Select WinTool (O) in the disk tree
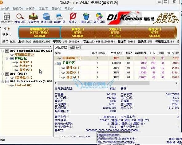The width and height of the screenshot is (182, 145). [23, 85]
